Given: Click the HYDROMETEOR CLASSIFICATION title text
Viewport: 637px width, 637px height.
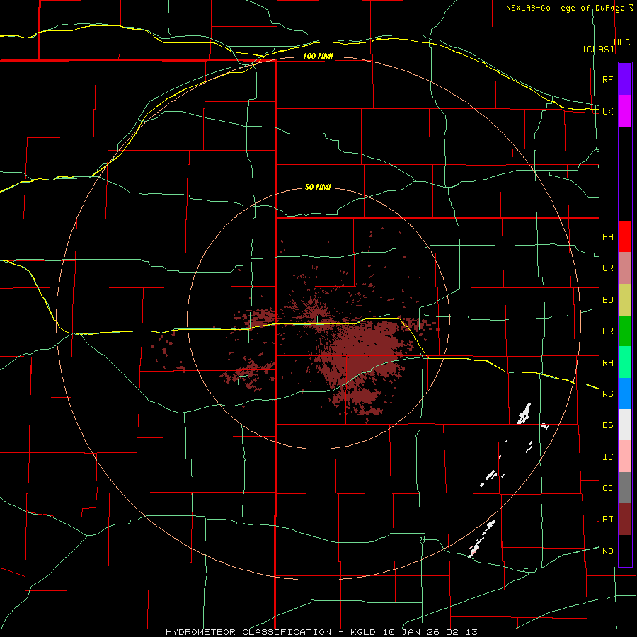Looking at the screenshot, I should [x=248, y=632].
